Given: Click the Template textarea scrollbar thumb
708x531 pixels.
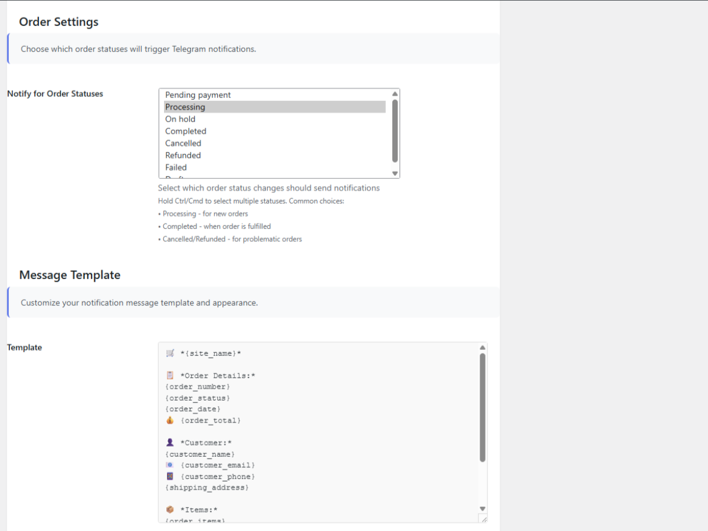Looking at the screenshot, I should point(483,407).
